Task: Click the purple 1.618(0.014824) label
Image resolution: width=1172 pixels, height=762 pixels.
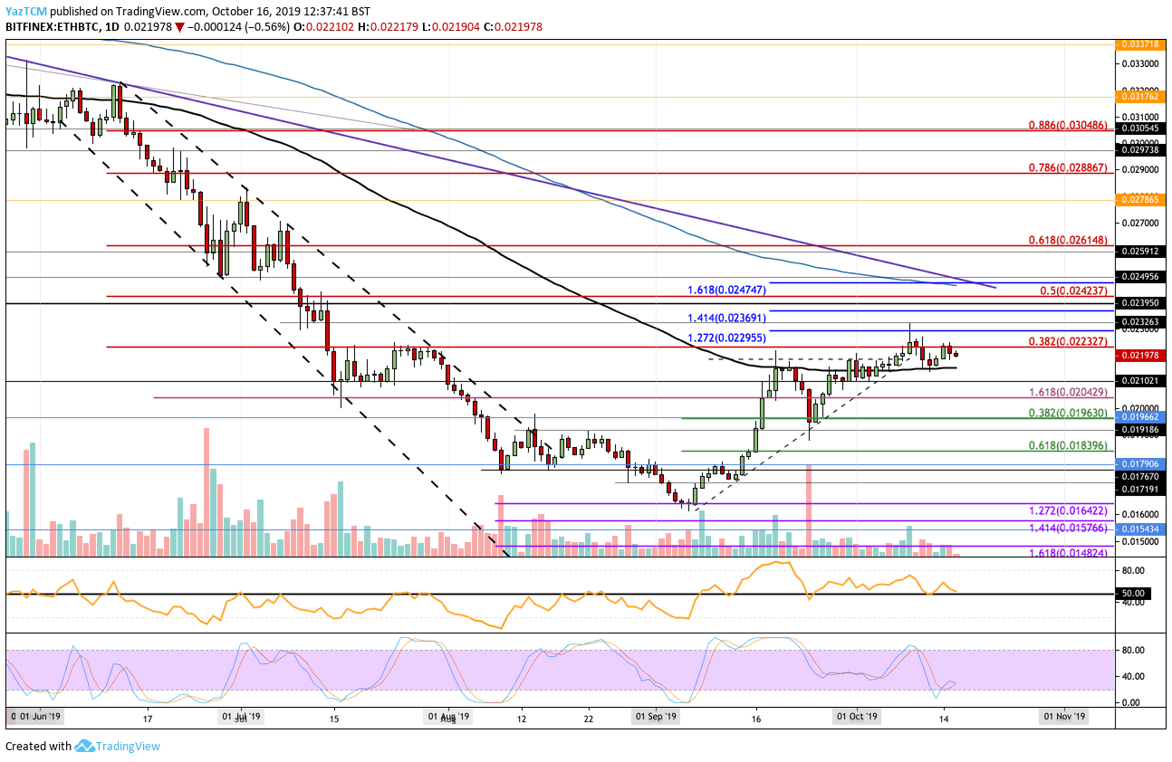Action: pyautogui.click(x=1070, y=551)
